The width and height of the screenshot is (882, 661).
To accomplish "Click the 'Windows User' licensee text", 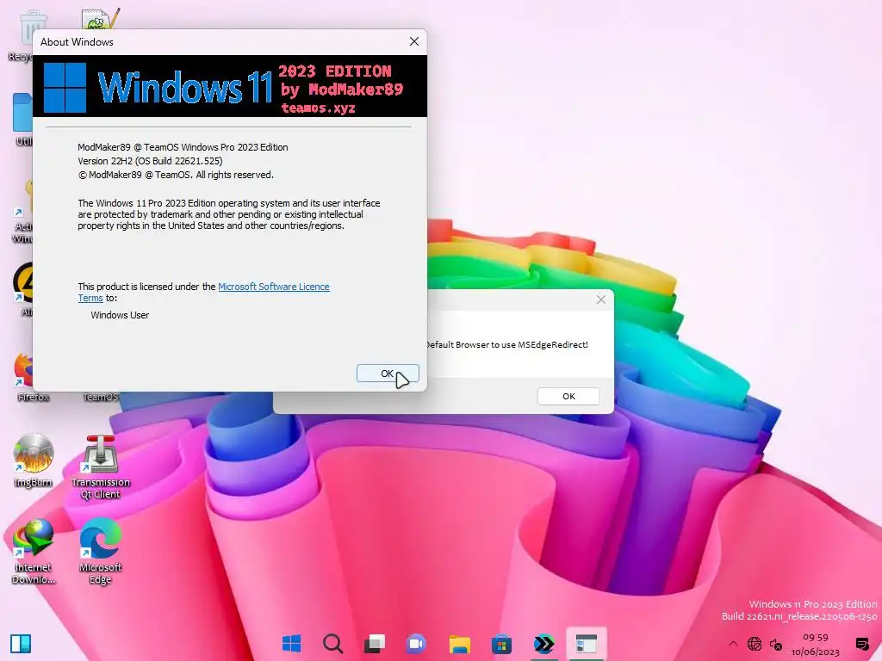I will 120,315.
